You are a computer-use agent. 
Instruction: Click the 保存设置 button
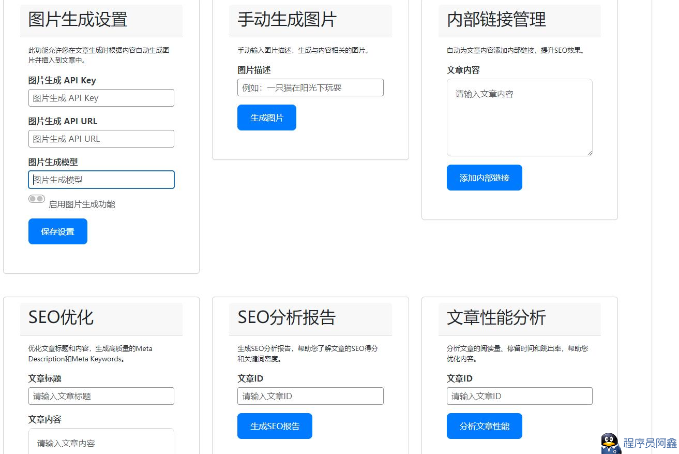pos(58,231)
